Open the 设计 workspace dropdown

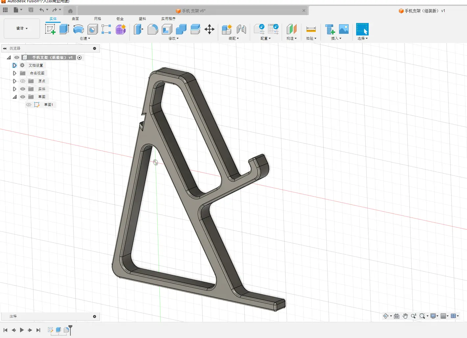point(22,29)
